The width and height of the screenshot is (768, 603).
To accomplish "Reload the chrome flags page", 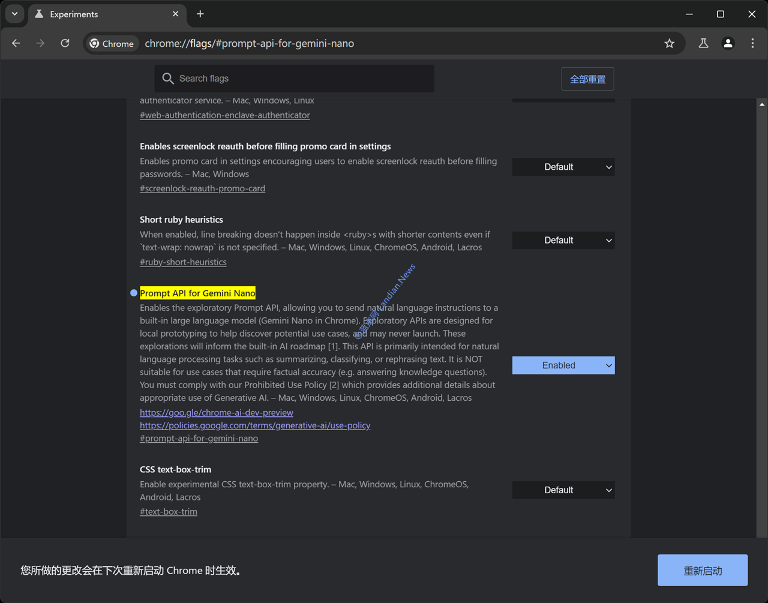I will [65, 43].
